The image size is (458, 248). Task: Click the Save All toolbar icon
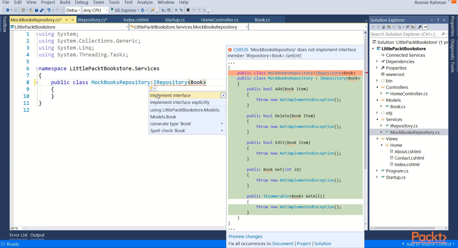pyautogui.click(x=41, y=10)
